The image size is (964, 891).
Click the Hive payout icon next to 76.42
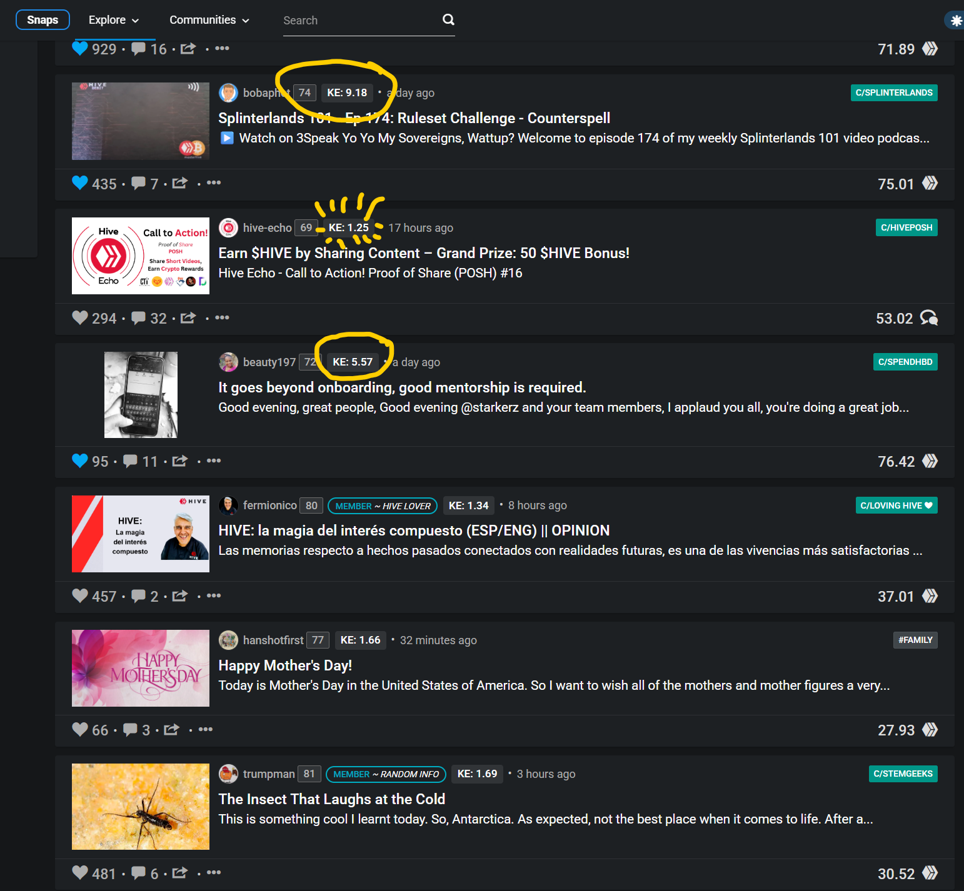click(930, 460)
